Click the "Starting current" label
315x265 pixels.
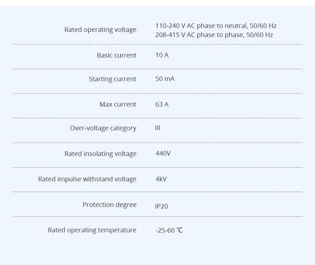(112, 79)
